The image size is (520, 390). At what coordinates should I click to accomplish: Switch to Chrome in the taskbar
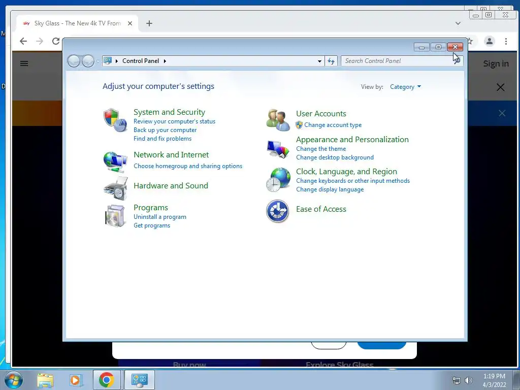tap(107, 380)
